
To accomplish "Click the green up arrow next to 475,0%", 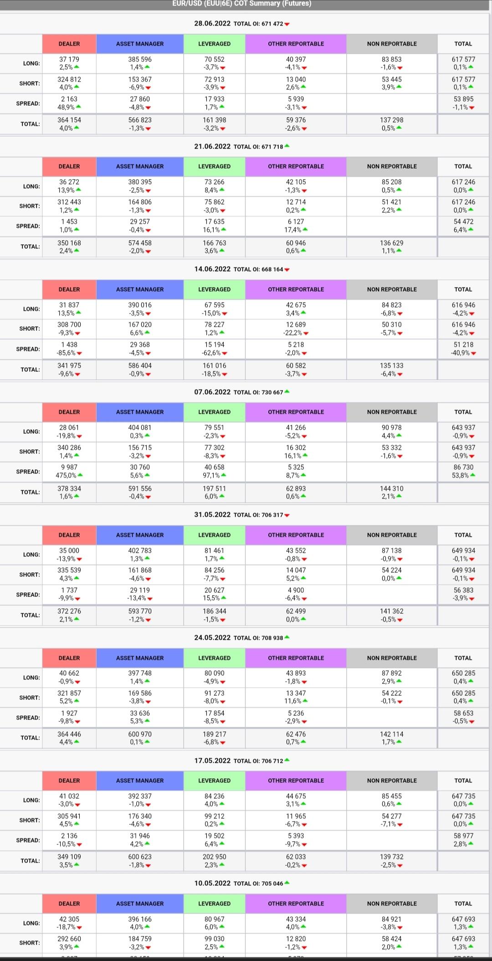I will click(x=80, y=475).
